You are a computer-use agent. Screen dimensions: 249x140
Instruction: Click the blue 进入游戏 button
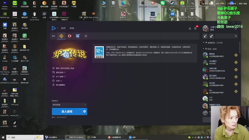pos(67,111)
